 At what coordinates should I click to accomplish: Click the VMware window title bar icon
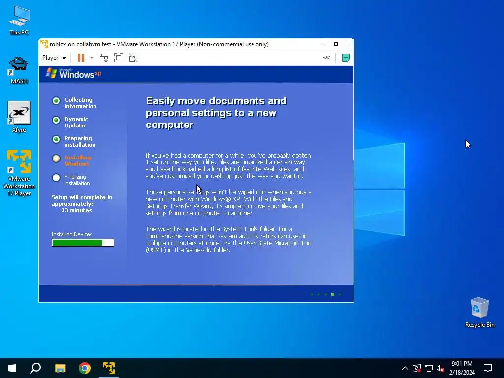point(44,44)
